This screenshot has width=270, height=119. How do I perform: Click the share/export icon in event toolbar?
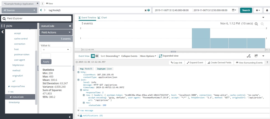256,56
